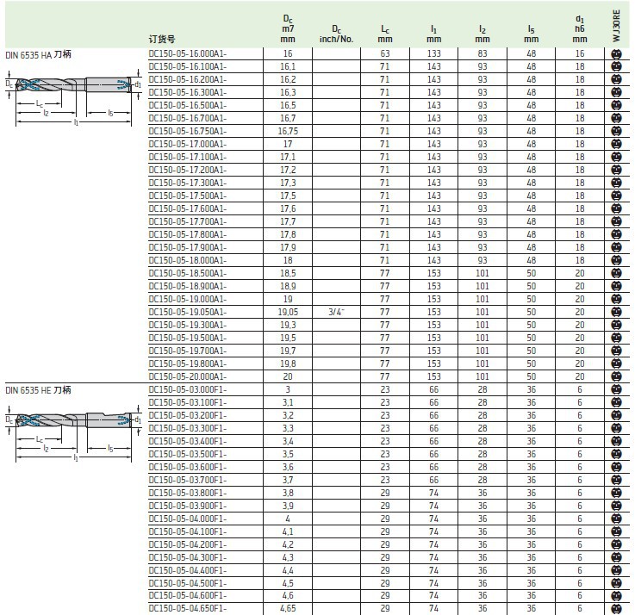The image size is (635, 615).
Task: Click the WJ30RE icon in the DC150-05-18.500A1- row
Action: tap(615, 273)
